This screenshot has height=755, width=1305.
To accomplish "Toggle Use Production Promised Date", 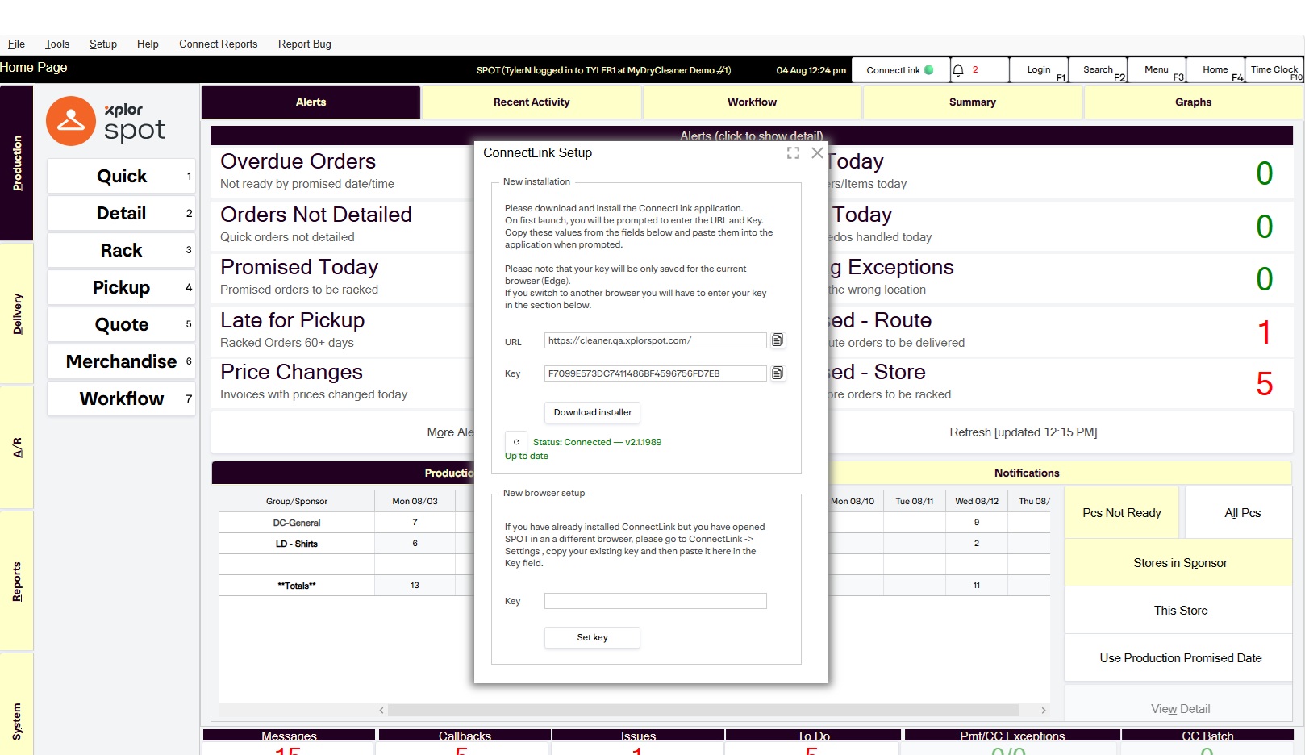I will tap(1180, 658).
